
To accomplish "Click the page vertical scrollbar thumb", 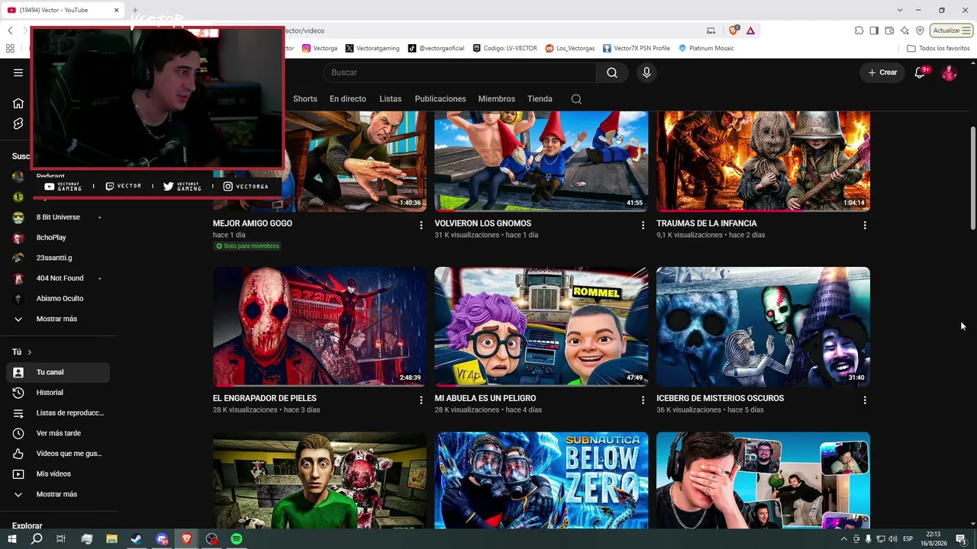I will coord(973,178).
